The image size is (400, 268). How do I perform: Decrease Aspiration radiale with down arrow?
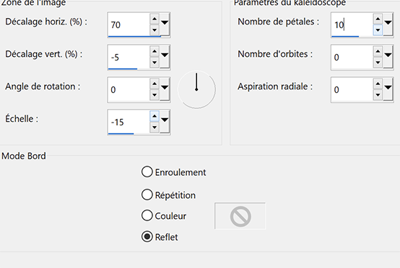point(378,95)
